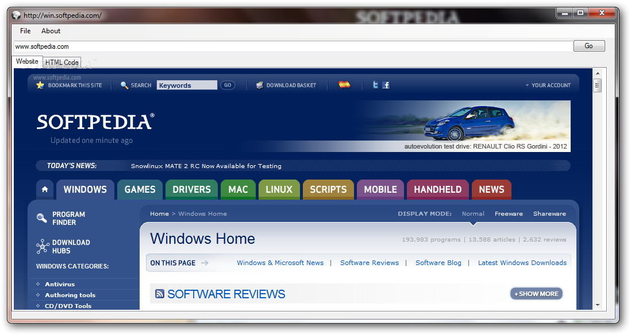The height and width of the screenshot is (335, 631).
Task: Jump to Windows & Microsoft News
Action: tap(280, 263)
